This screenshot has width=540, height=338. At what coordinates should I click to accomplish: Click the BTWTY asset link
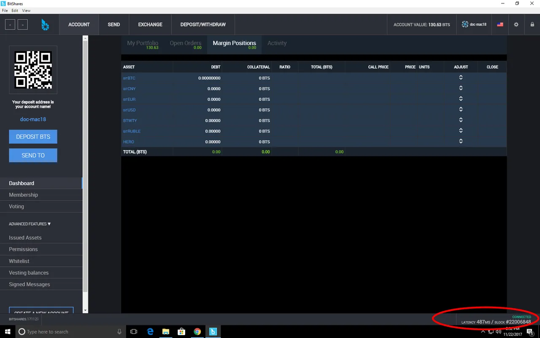pyautogui.click(x=130, y=120)
